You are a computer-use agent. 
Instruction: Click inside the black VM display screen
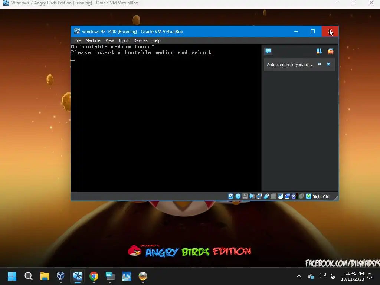(x=166, y=118)
